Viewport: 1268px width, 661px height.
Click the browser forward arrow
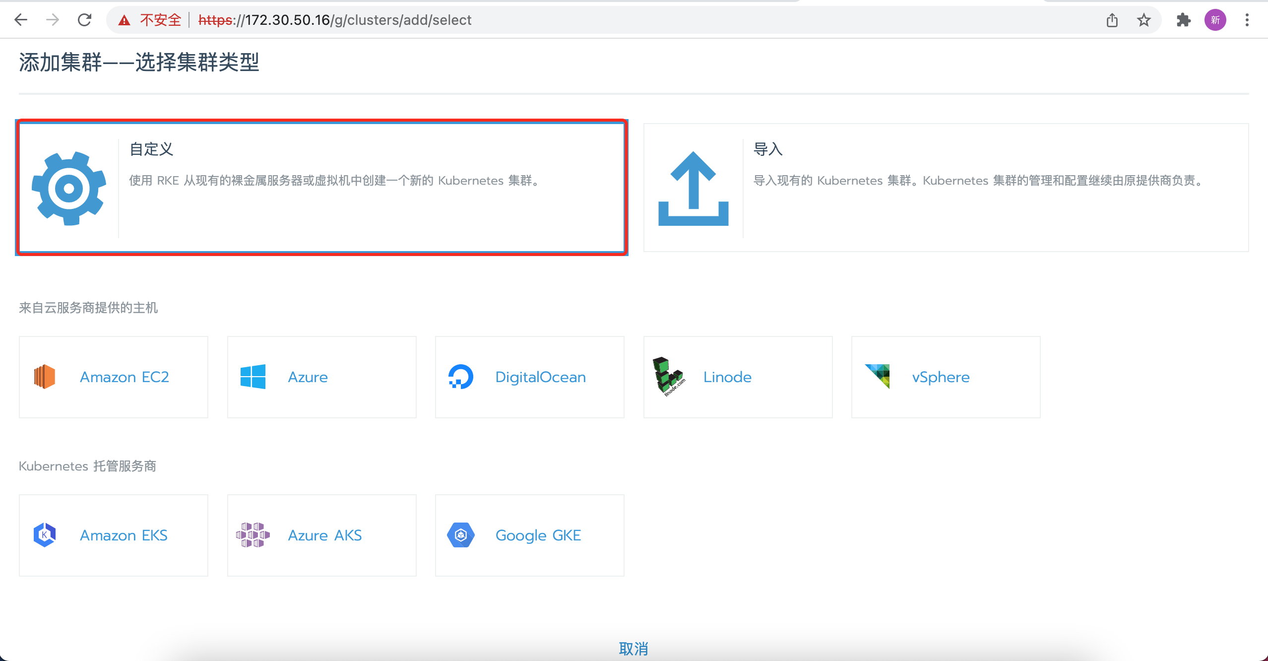[53, 20]
